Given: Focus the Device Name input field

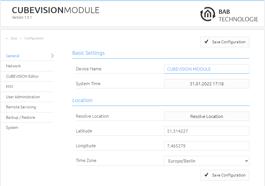Looking at the screenshot, I should pyautogui.click(x=206, y=69).
